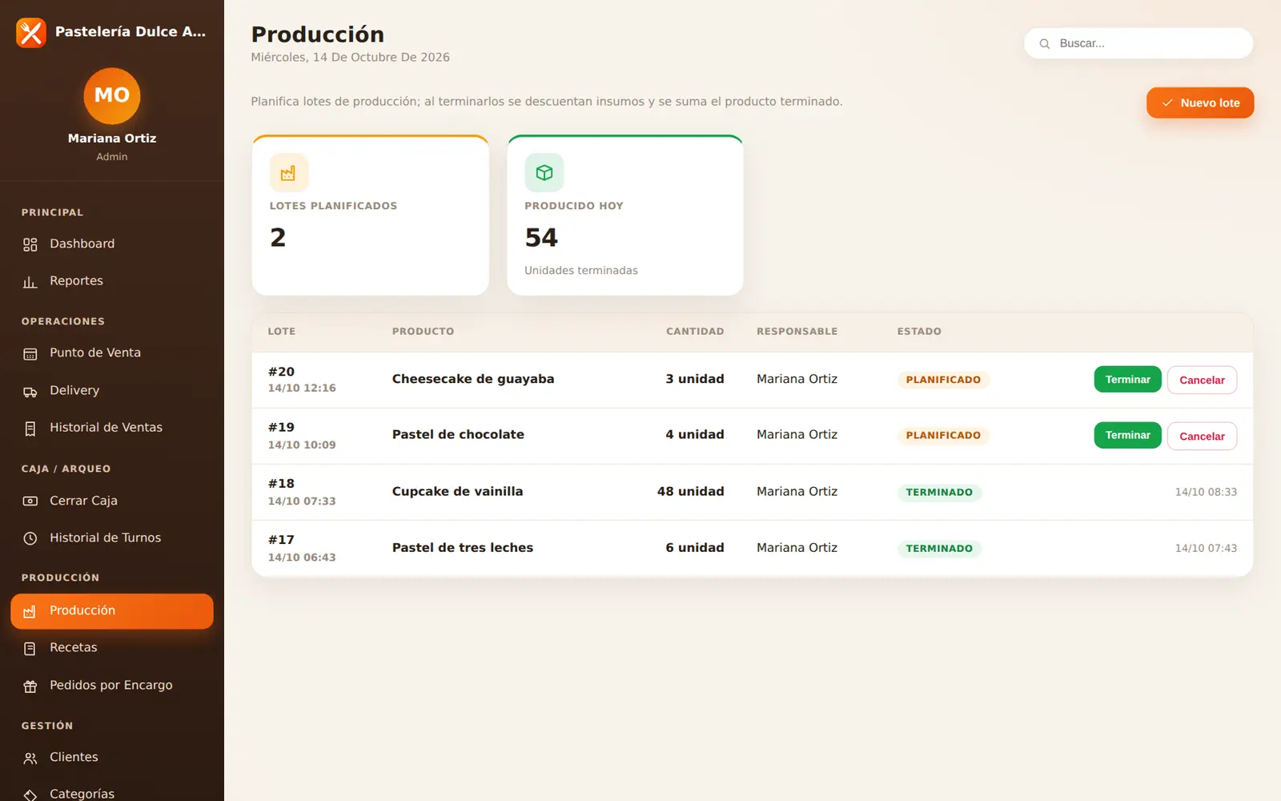Click the Cupcake de vainilla product name
The height and width of the screenshot is (801, 1281).
click(x=457, y=492)
